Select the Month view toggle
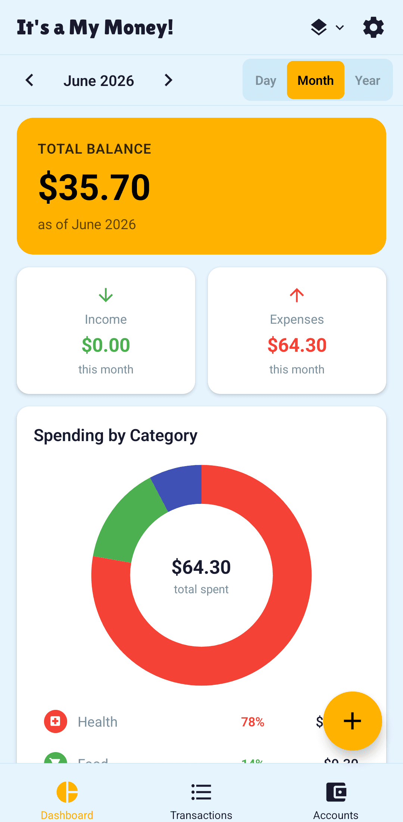 [x=316, y=80]
